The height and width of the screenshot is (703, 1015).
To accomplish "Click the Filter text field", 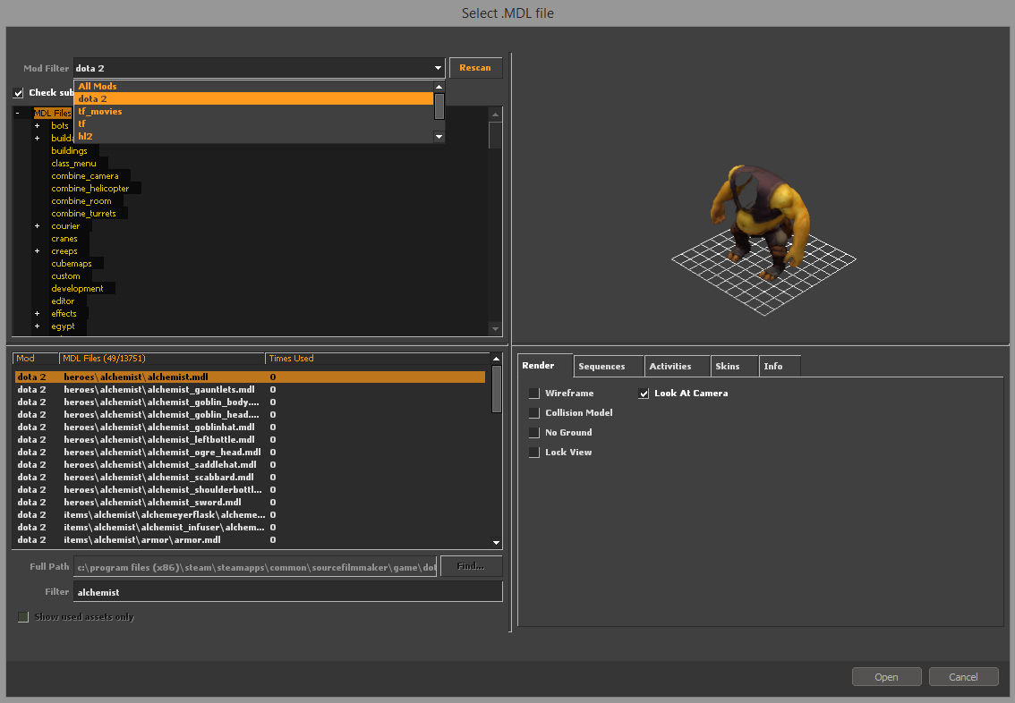I will click(x=288, y=592).
